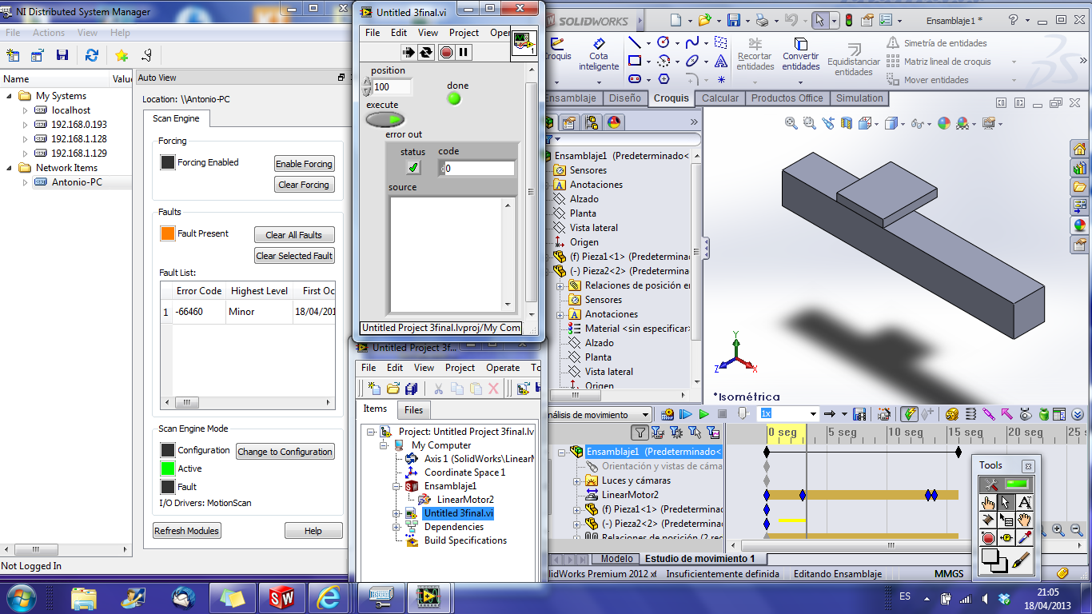Expand the 192.168.0.193 node
Viewport: 1092px width, 614px height.
(x=25, y=125)
